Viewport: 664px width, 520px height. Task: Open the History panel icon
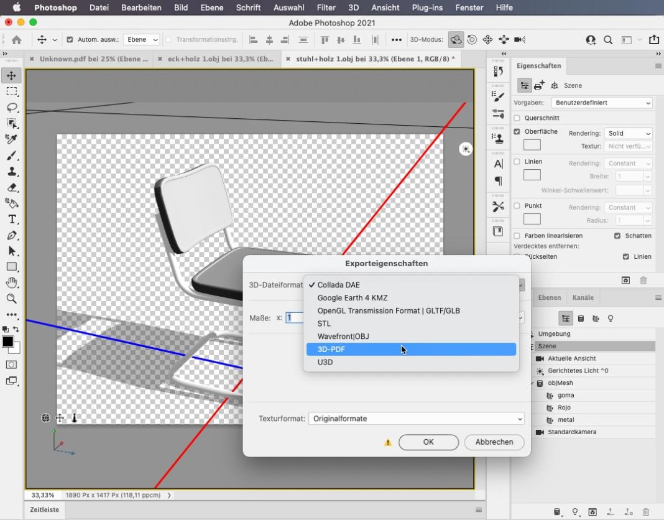(x=498, y=71)
